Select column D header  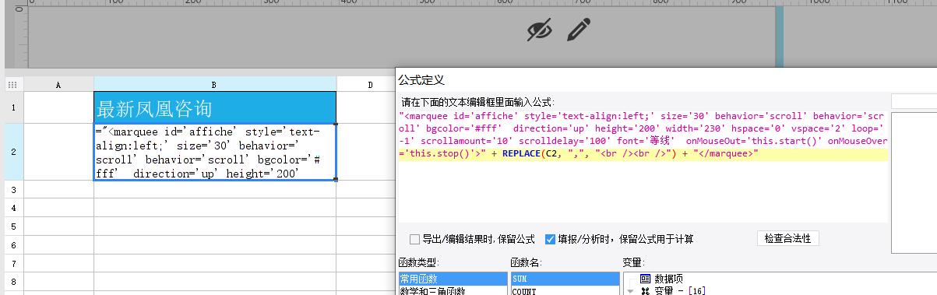[x=370, y=84]
